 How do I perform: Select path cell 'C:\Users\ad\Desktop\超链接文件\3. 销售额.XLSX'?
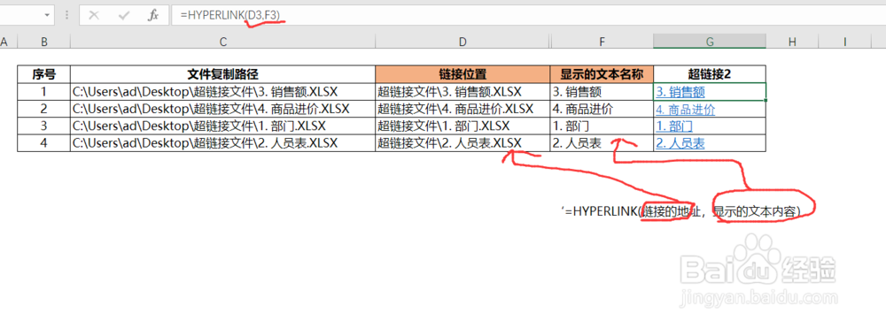pyautogui.click(x=222, y=91)
